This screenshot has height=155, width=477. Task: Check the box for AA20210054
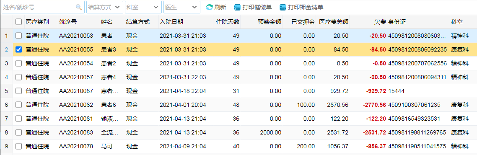coord(18,63)
